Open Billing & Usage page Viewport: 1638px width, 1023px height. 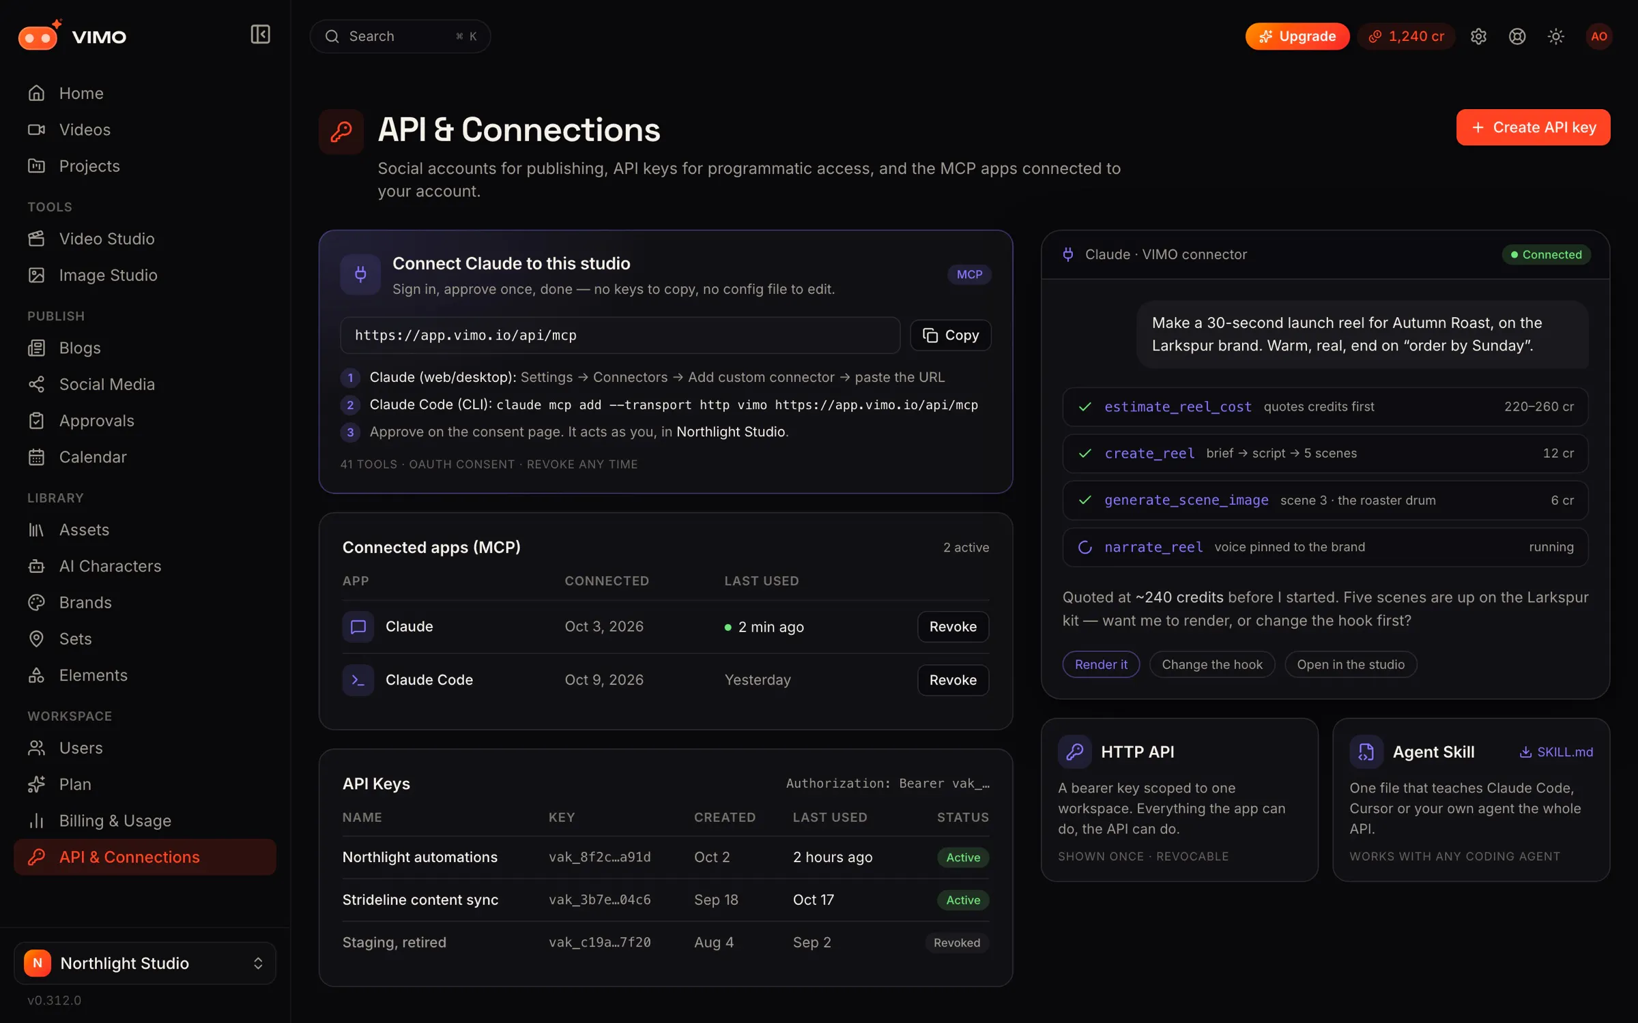[x=145, y=820]
